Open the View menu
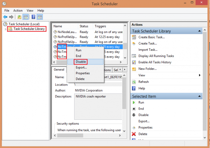The height and width of the screenshot is (148, 210). [30, 11]
